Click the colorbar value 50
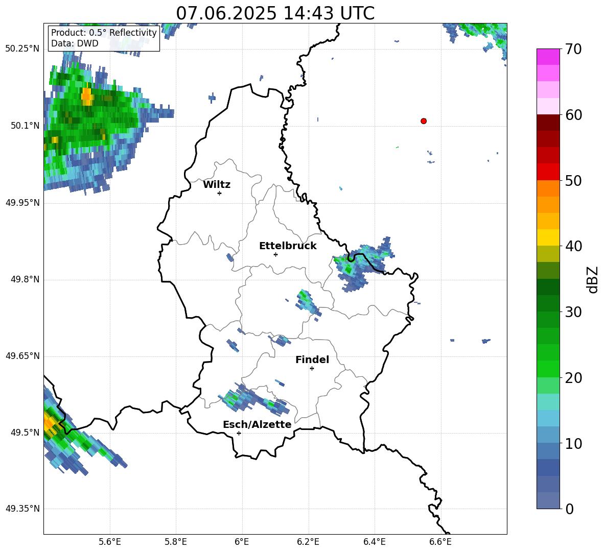The width and height of the screenshot is (605, 552). (x=573, y=181)
